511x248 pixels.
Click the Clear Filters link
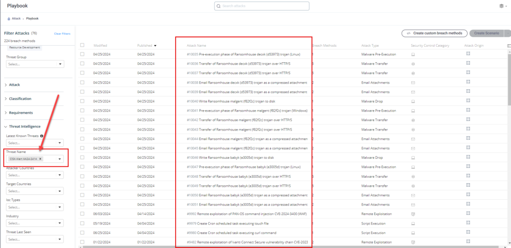(x=62, y=33)
